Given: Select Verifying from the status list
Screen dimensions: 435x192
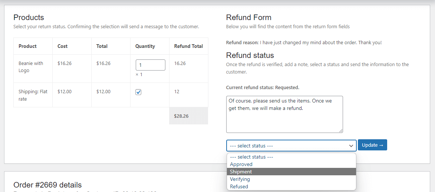Looking at the screenshot, I should pos(291,179).
